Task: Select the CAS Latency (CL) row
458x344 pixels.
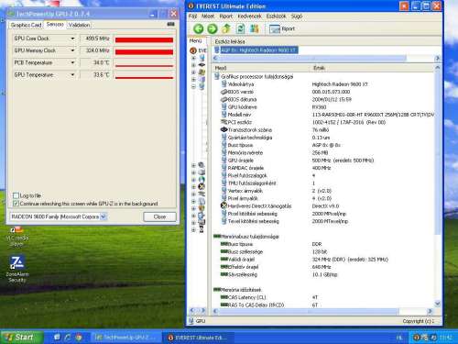Action: coord(323,297)
